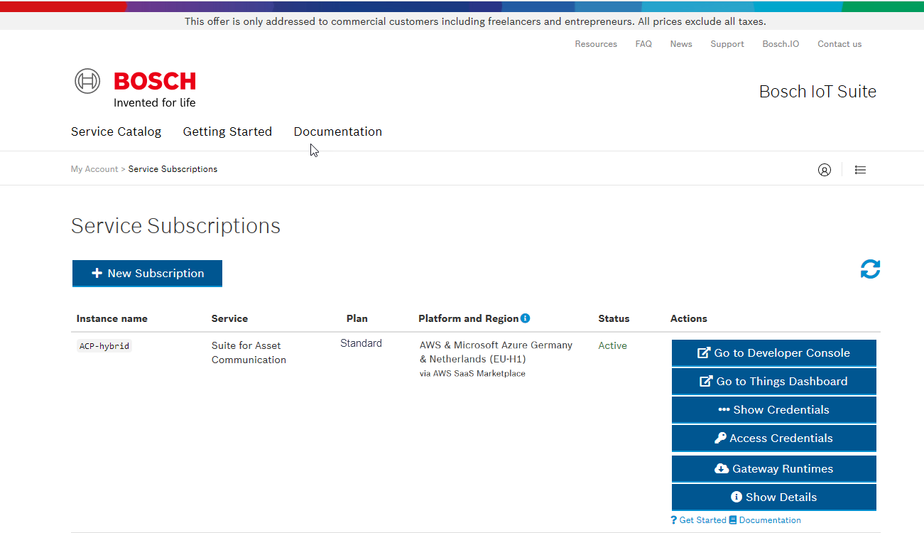Click the Standard plan cell
This screenshot has height=533, width=924.
coord(361,343)
